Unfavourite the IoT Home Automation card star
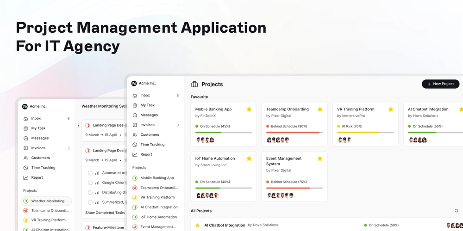The height and width of the screenshot is (231, 463). (x=249, y=158)
